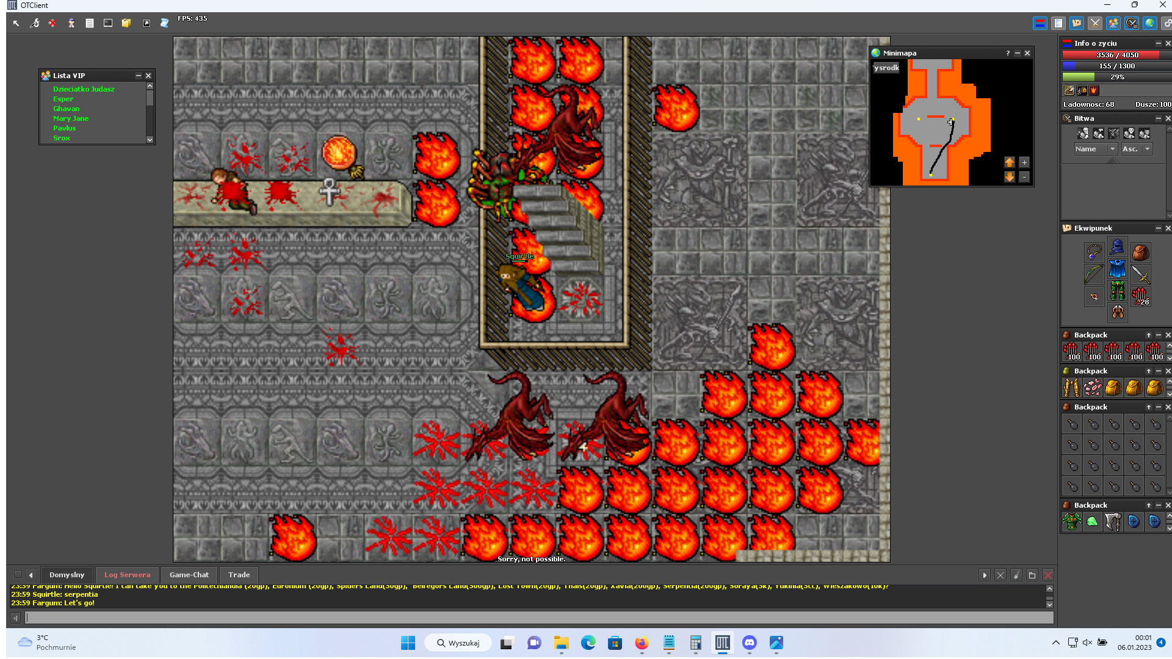Click the audio mute red-X icon

[x=52, y=23]
